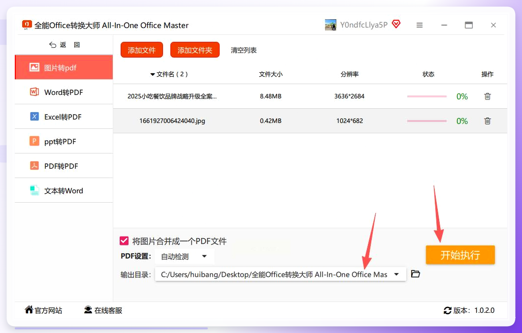Click the 状态 column header
522x333 pixels.
click(428, 74)
